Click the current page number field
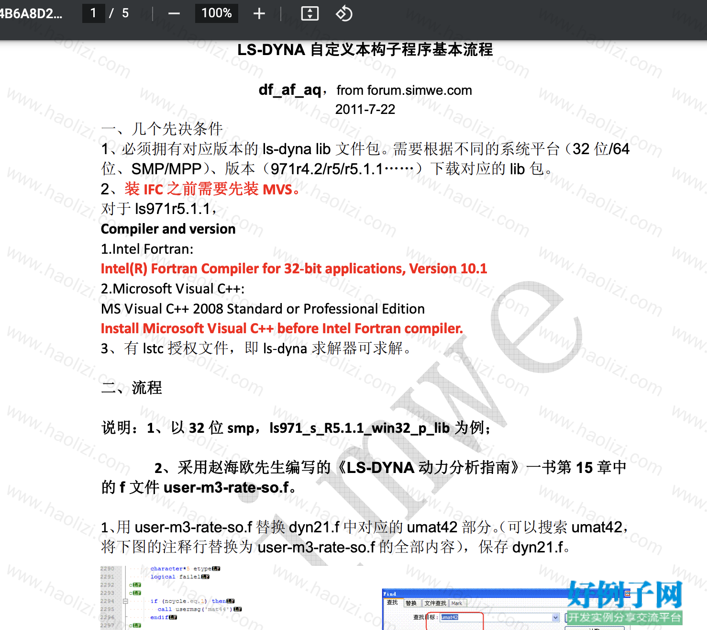 point(93,13)
